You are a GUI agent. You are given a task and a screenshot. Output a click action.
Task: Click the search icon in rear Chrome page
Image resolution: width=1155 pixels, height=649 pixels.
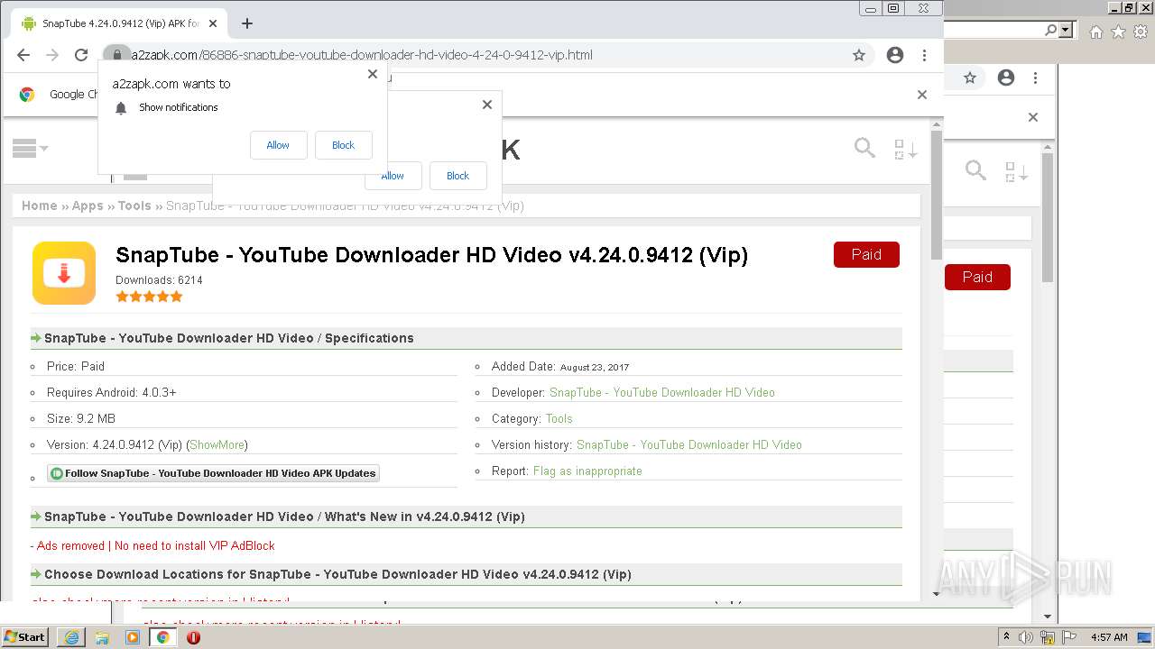tap(975, 169)
